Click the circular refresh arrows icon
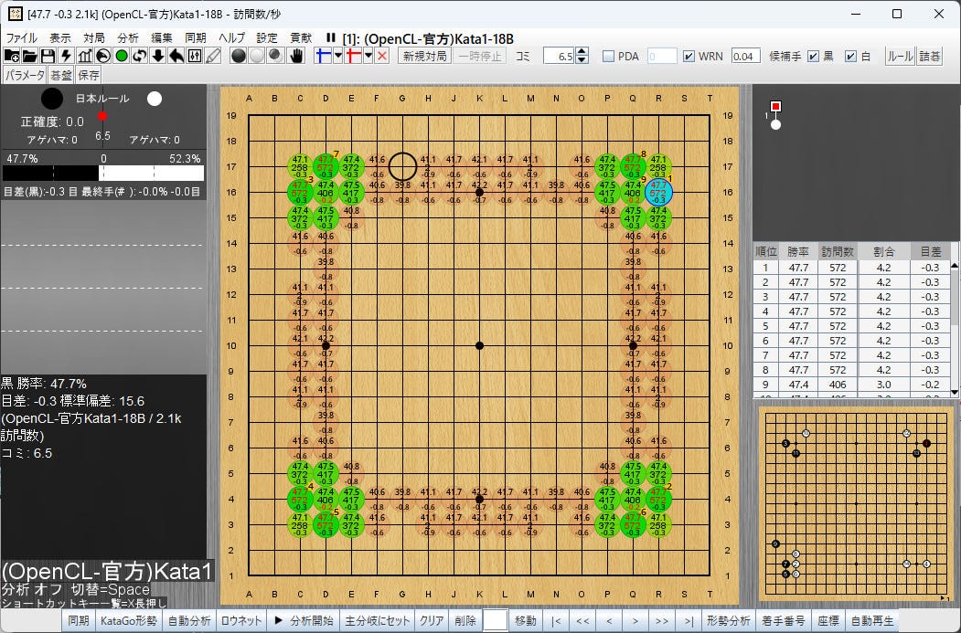The image size is (961, 633). tap(140, 57)
